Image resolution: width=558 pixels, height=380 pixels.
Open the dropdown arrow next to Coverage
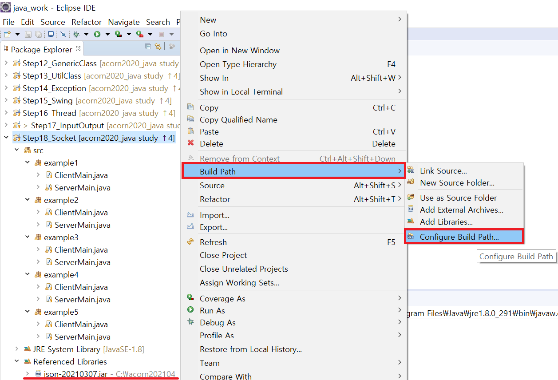tap(129, 34)
